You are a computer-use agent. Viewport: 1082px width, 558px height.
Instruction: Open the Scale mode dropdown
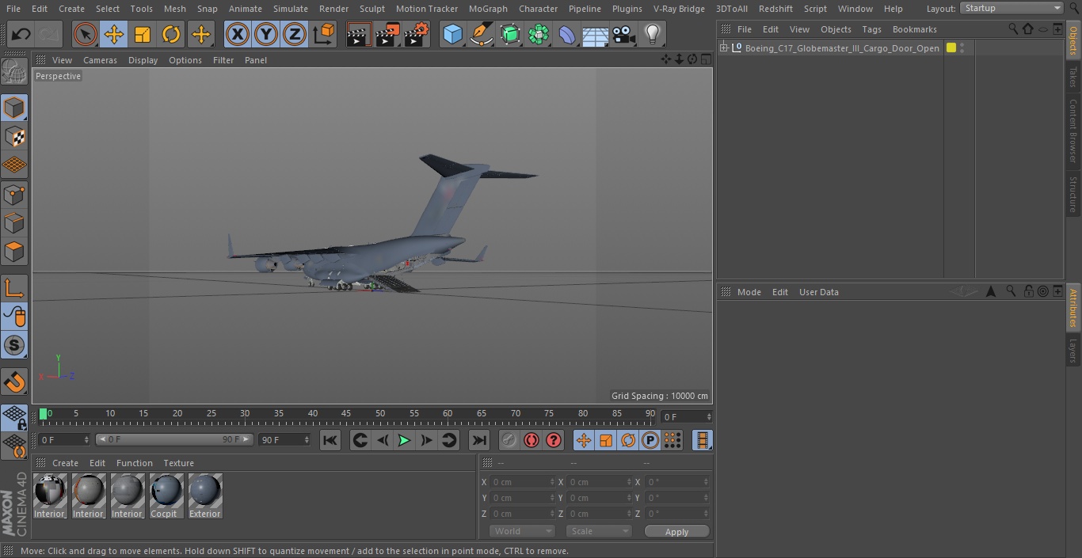tap(598, 531)
